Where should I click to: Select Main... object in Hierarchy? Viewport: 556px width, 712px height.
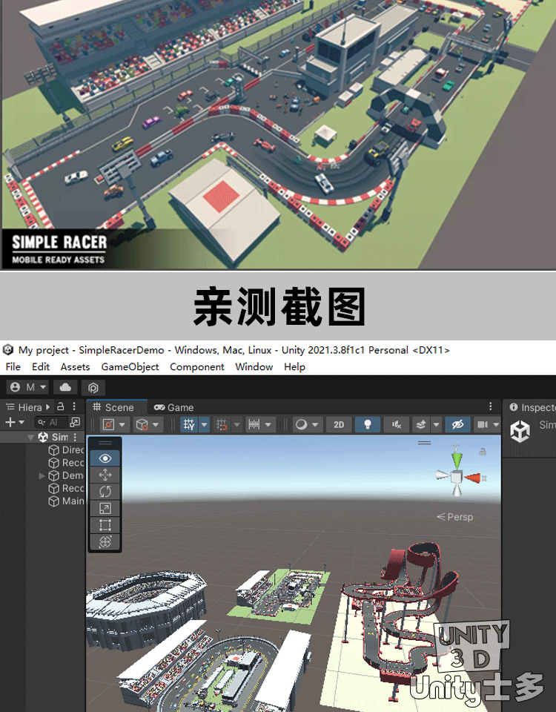[x=66, y=501]
